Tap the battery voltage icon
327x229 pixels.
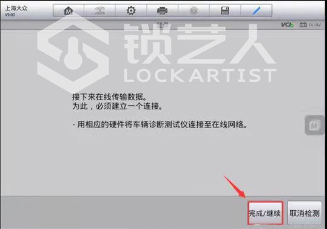click(303, 25)
